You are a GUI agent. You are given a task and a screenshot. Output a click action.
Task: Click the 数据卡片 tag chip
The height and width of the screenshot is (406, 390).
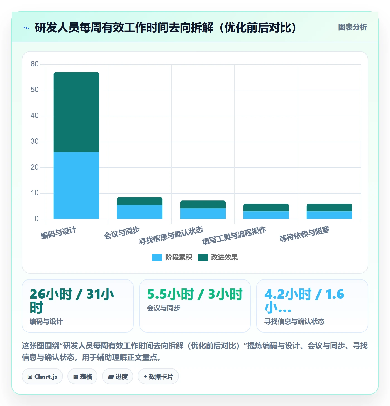click(158, 377)
